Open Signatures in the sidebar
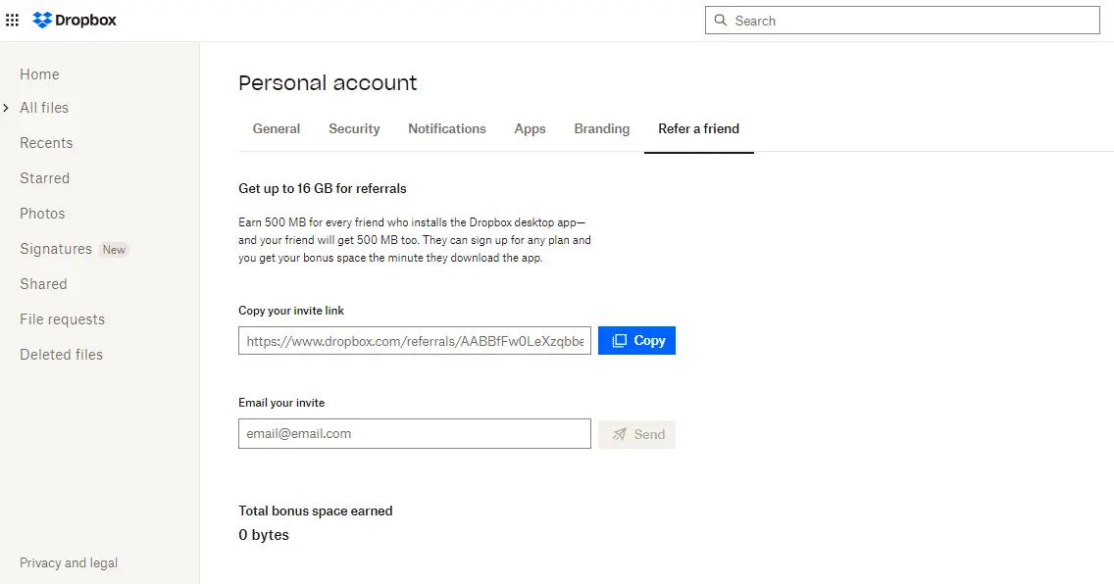The image size is (1114, 584). click(x=56, y=249)
